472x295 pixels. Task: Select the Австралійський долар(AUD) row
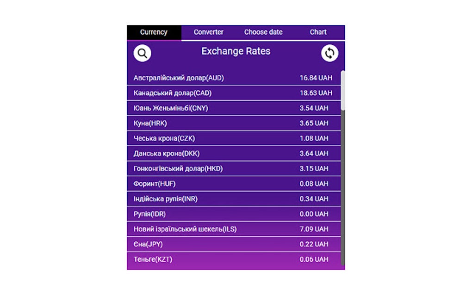(x=234, y=78)
